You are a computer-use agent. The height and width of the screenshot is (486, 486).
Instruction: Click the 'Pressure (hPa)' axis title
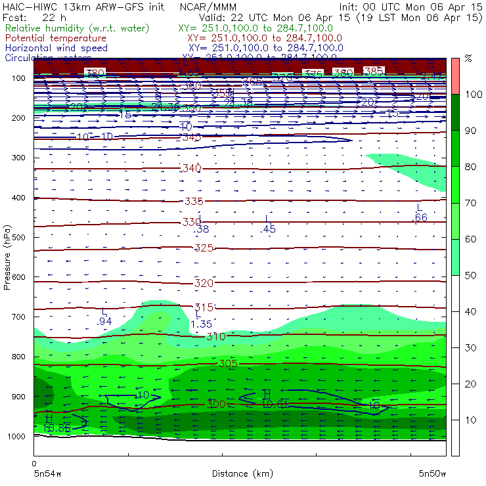click(7, 257)
